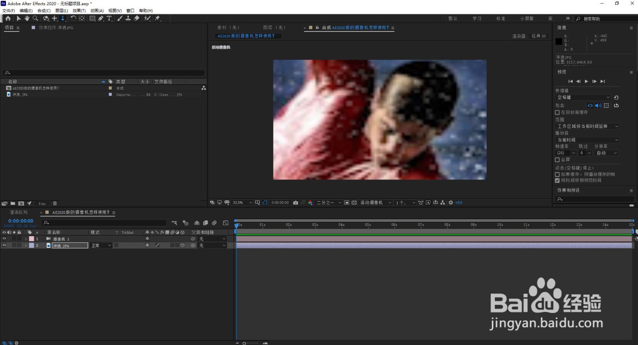
Task: Select the Rectangle shape tool
Action: pos(93,18)
